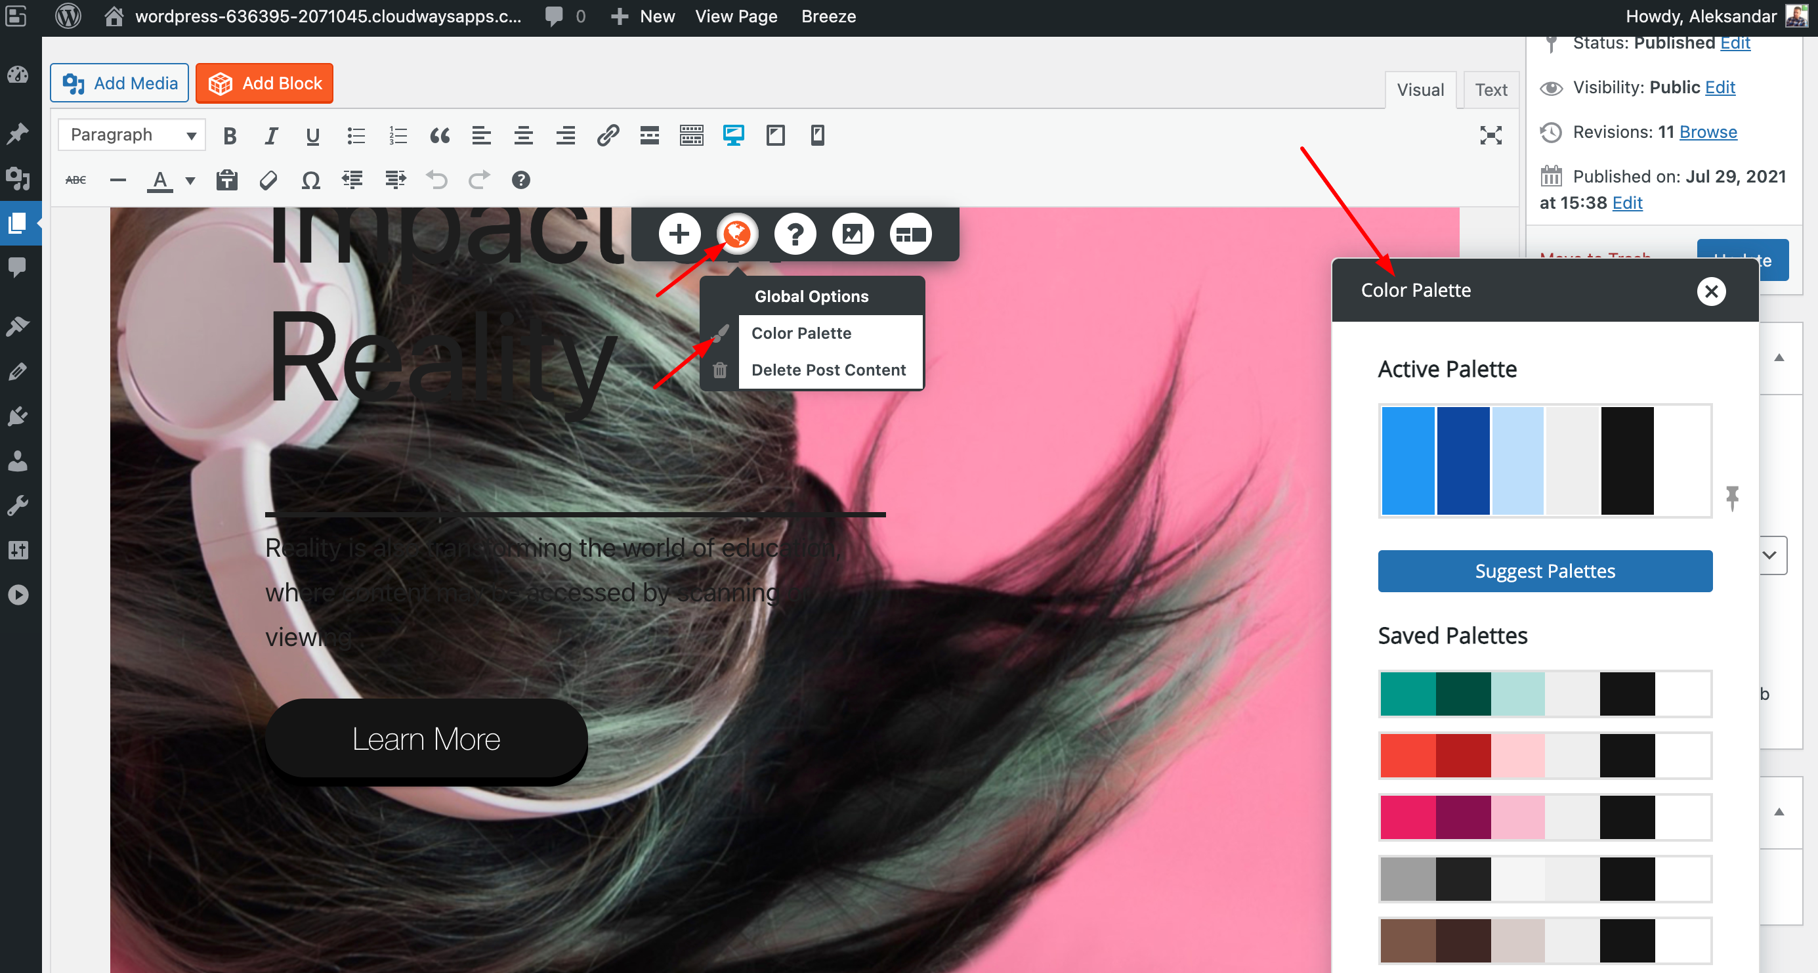
Task: Click the Add Block button
Action: [264, 83]
